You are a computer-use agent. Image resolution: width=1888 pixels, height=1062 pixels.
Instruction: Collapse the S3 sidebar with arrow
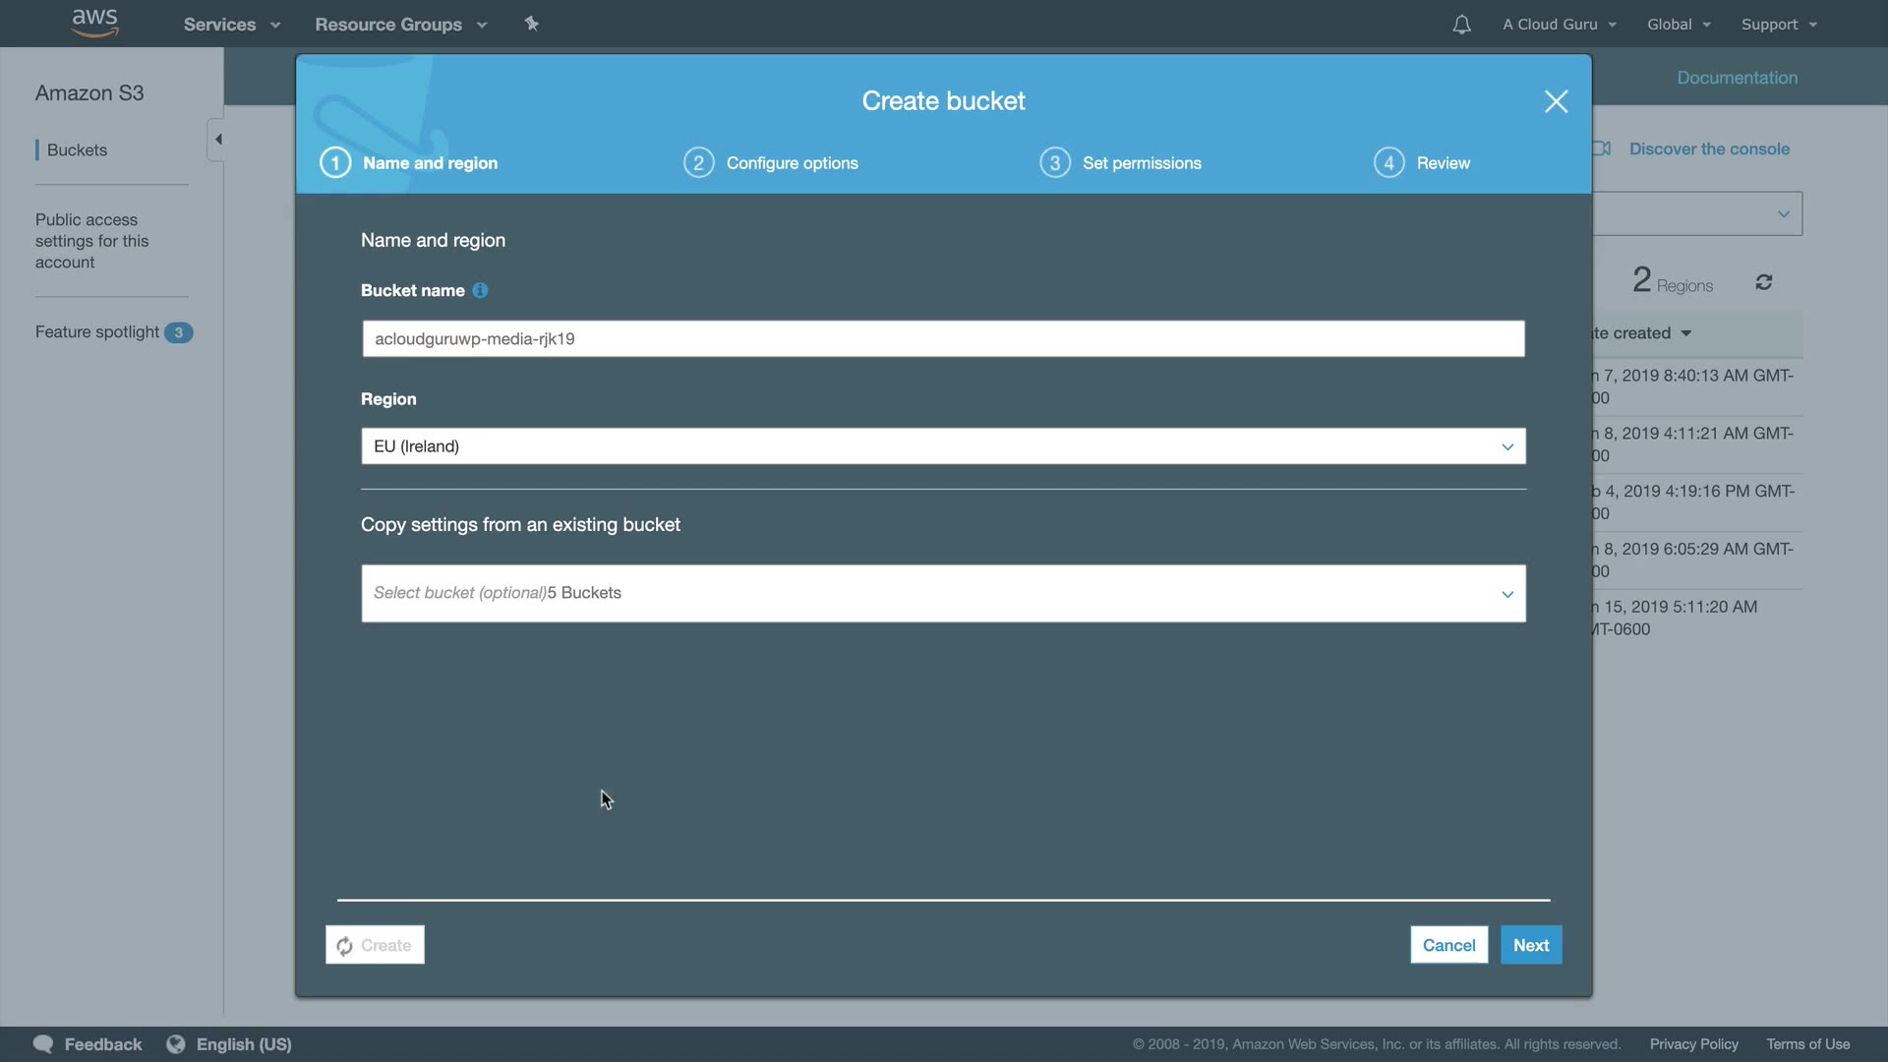coord(217,140)
